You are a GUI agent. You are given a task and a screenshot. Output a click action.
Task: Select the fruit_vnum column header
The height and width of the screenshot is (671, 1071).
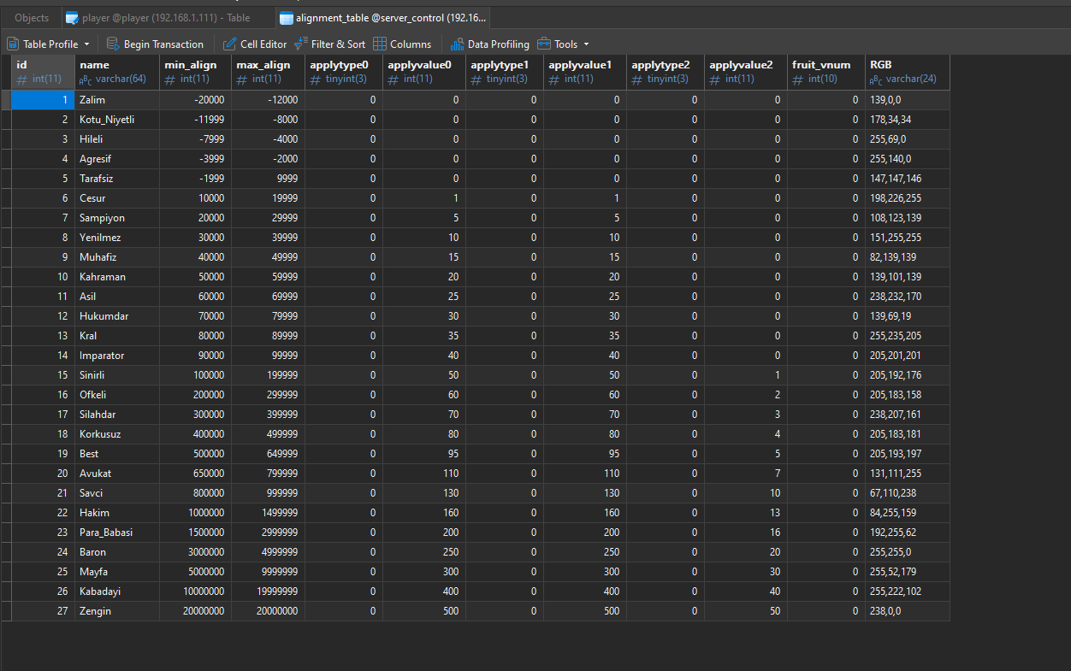pos(826,72)
